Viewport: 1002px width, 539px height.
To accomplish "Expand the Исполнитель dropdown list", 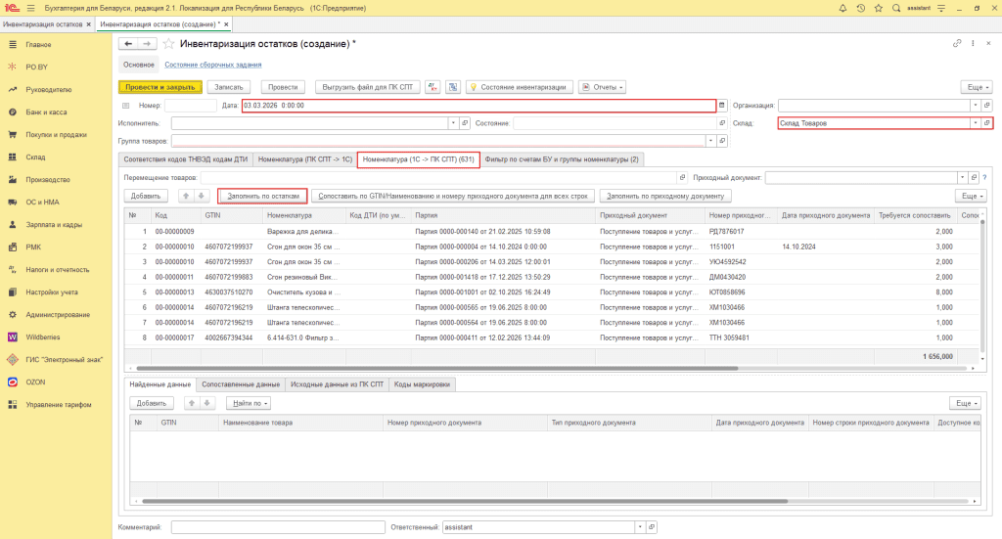I will (x=452, y=123).
